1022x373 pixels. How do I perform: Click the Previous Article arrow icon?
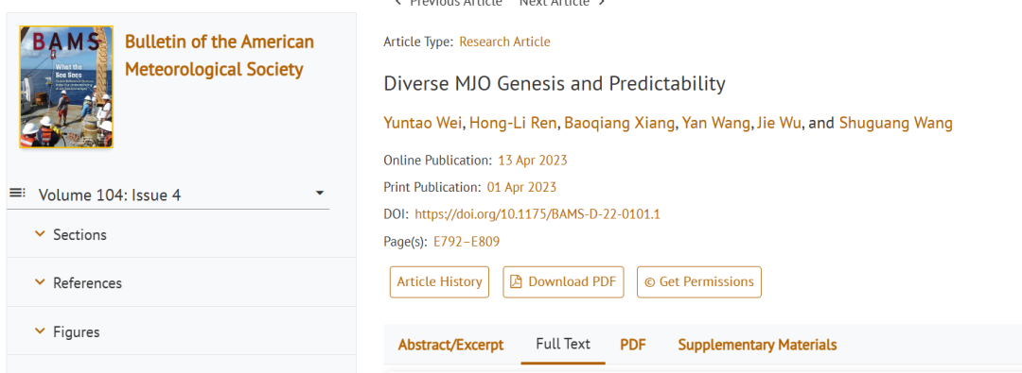click(x=398, y=3)
